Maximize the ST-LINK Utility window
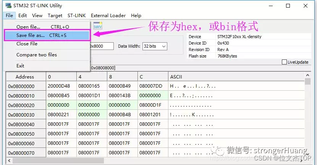Image resolution: width=317 pixels, height=165 pixels. point(288,6)
